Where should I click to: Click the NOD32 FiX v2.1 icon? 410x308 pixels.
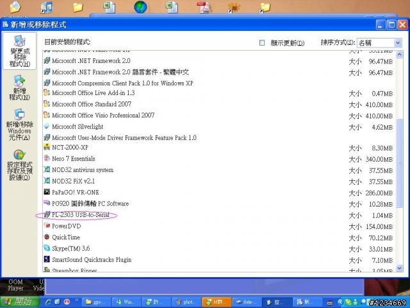pos(47,181)
